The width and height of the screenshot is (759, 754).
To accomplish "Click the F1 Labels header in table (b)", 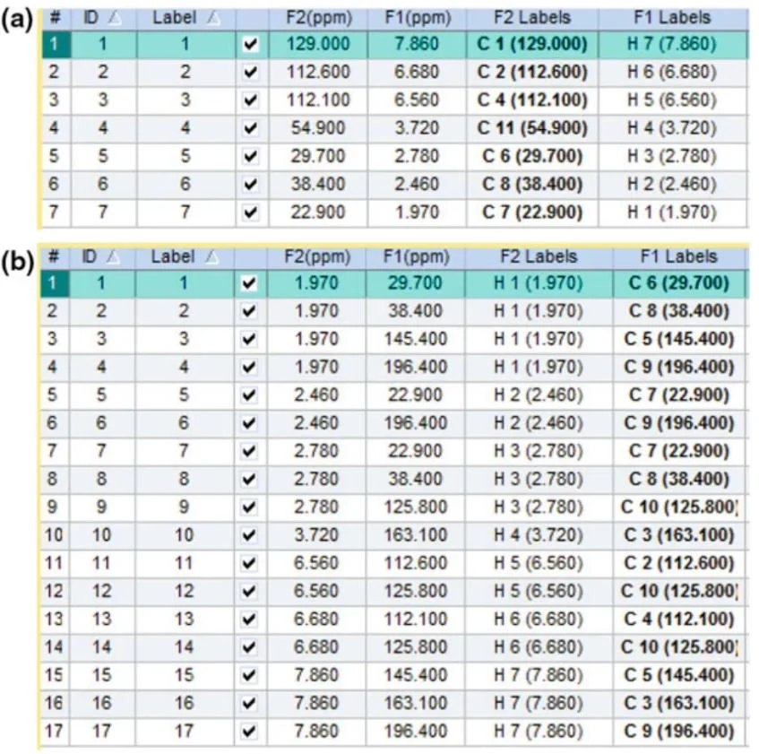I will [678, 256].
